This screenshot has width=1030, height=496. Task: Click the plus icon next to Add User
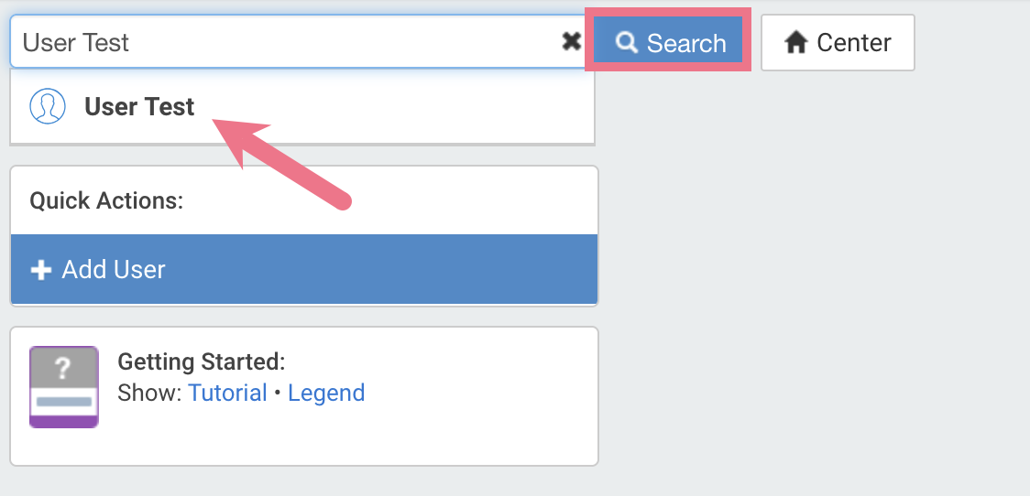click(x=40, y=270)
